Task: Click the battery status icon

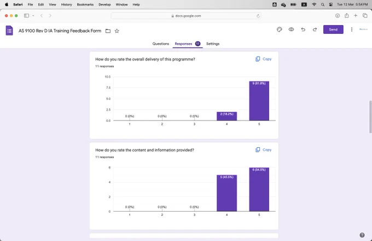Action: 293,4
